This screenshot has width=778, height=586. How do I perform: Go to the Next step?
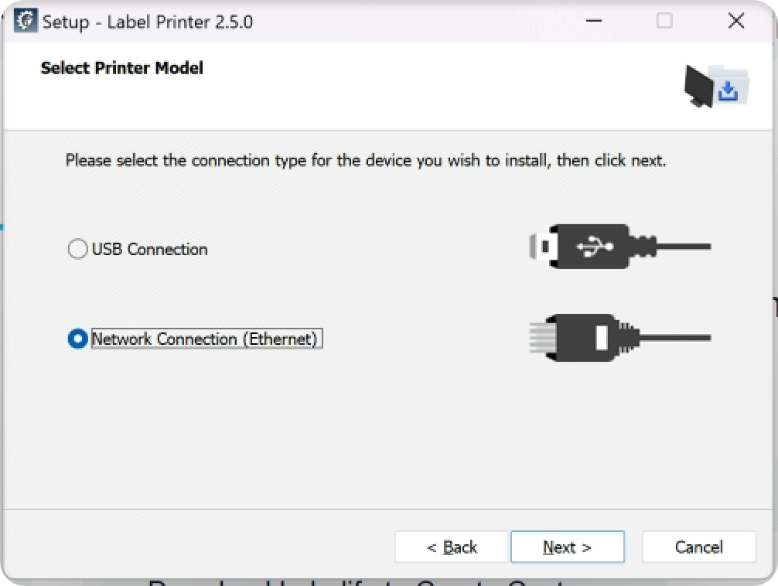click(x=567, y=547)
